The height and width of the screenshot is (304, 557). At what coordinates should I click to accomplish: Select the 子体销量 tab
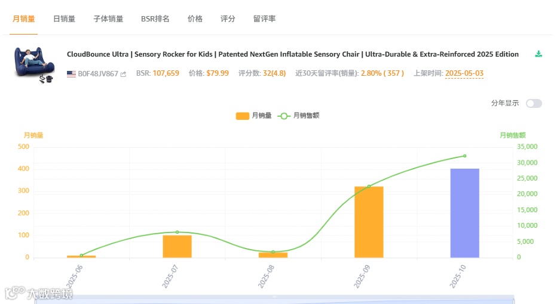108,19
